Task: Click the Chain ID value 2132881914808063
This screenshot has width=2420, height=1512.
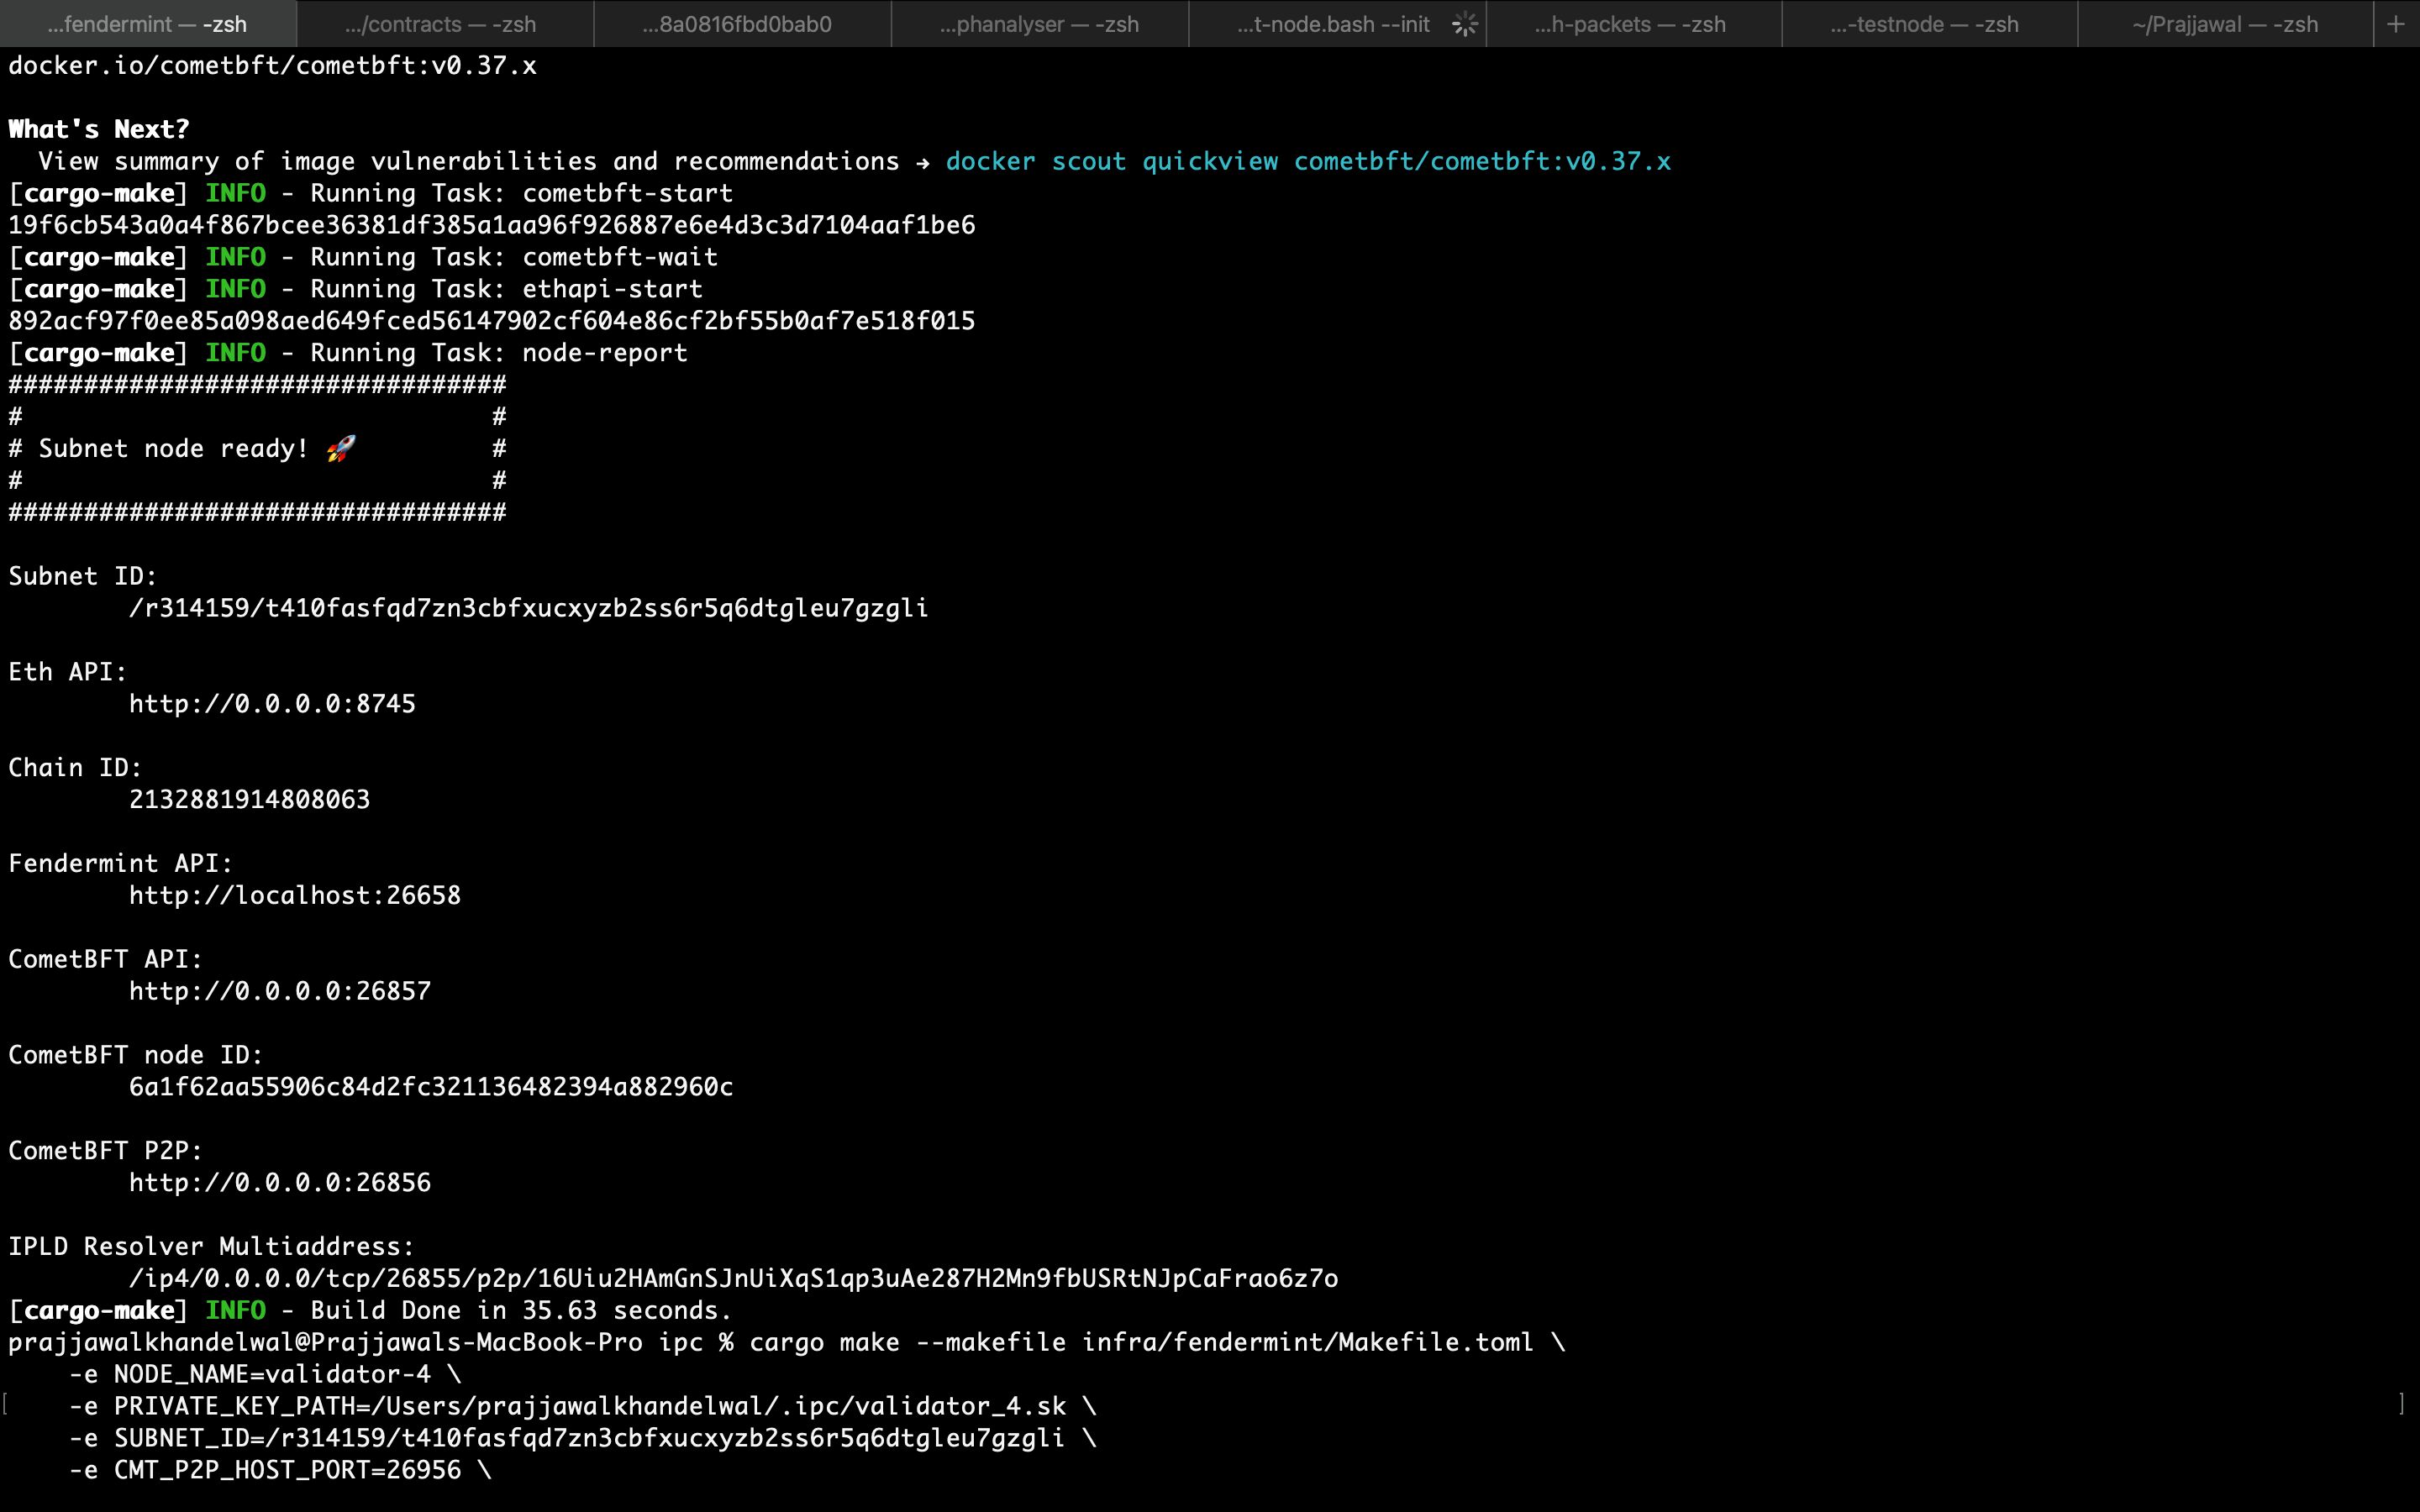Action: 250,799
